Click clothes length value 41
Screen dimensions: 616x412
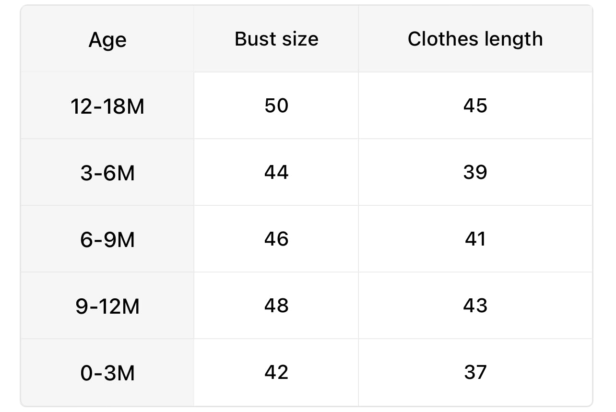pyautogui.click(x=475, y=239)
